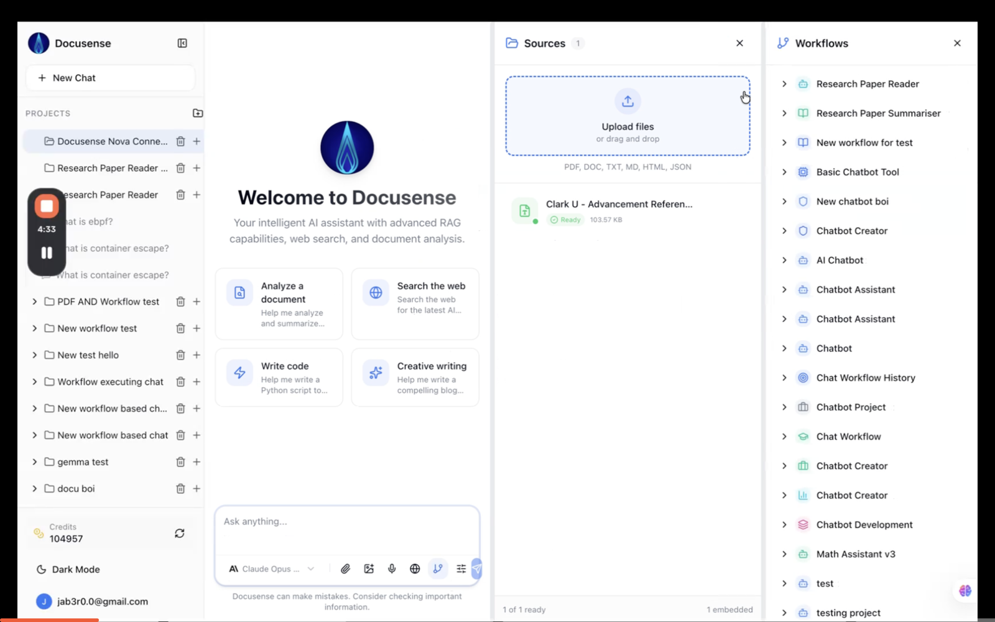995x622 pixels.
Task: Toggle web search globe icon in chat bar
Action: 415,569
